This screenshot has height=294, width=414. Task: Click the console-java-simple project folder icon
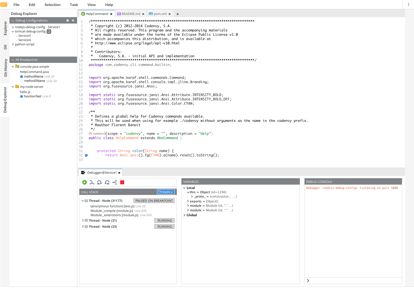point(17,66)
